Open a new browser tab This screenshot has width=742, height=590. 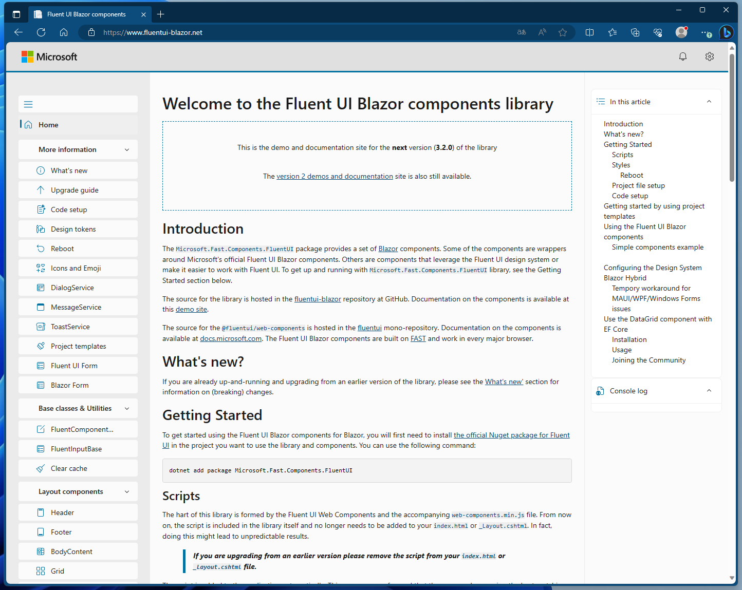pyautogui.click(x=160, y=14)
